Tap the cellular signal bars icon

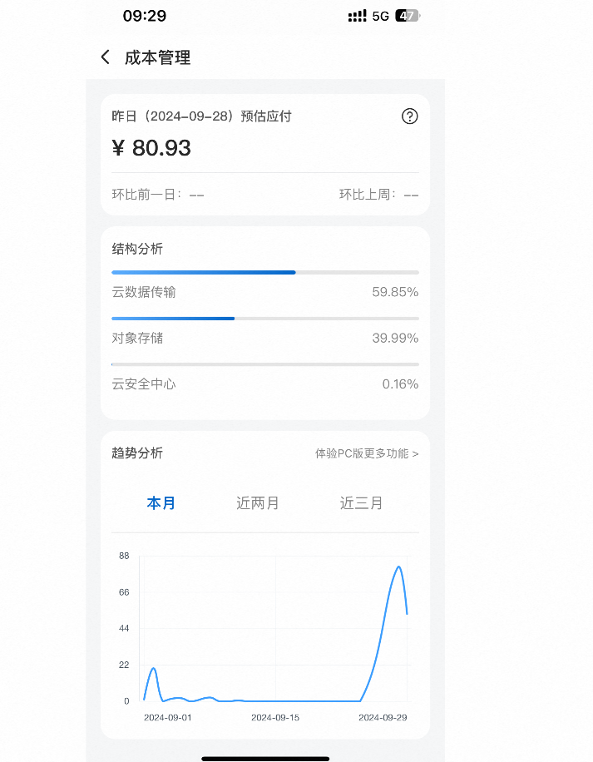[357, 16]
